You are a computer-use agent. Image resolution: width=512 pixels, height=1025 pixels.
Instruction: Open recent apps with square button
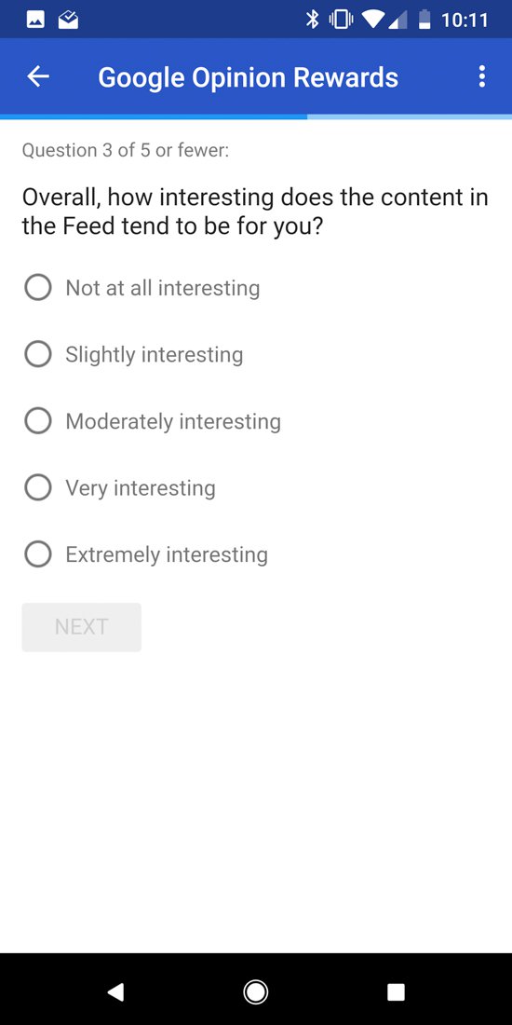pyautogui.click(x=396, y=992)
